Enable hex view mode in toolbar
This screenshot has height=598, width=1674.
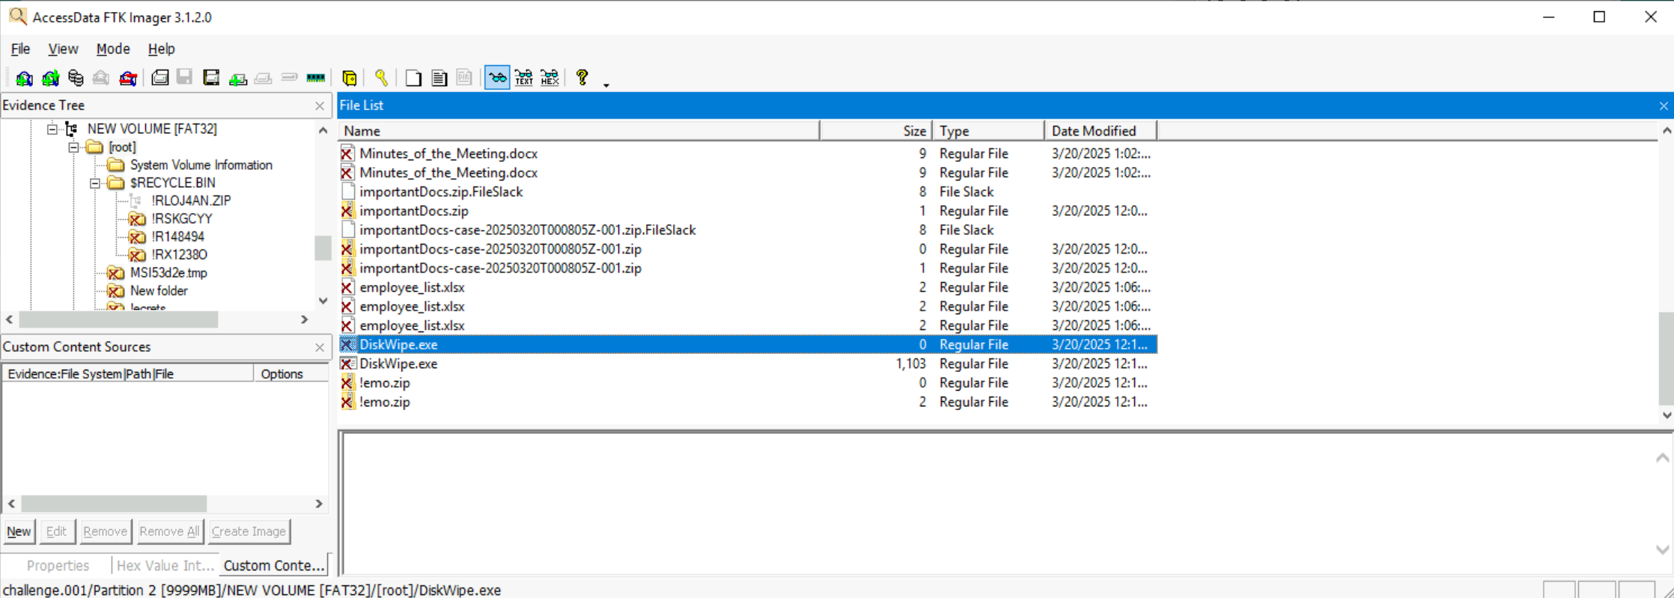550,78
